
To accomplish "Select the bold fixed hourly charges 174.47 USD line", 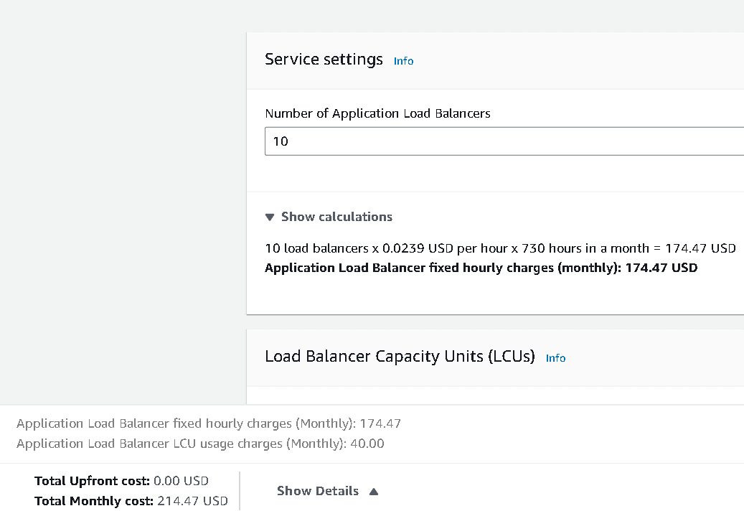I will click(481, 268).
